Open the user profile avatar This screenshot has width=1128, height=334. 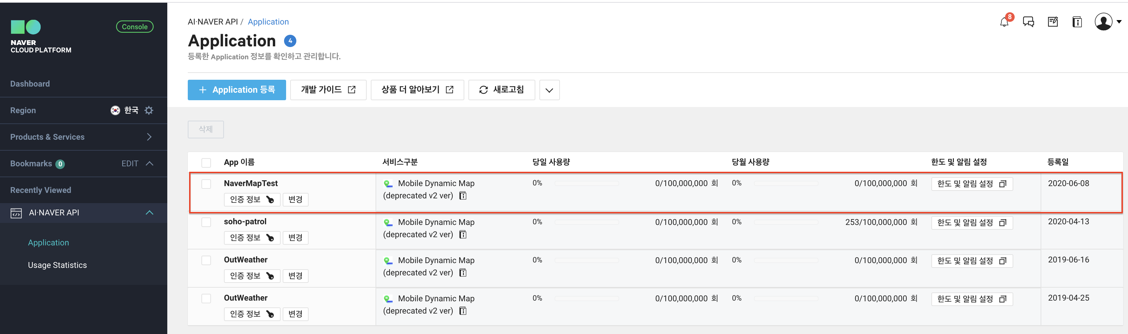[1103, 22]
